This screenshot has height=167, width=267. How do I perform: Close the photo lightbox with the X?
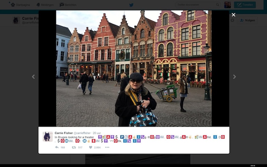coord(233,15)
